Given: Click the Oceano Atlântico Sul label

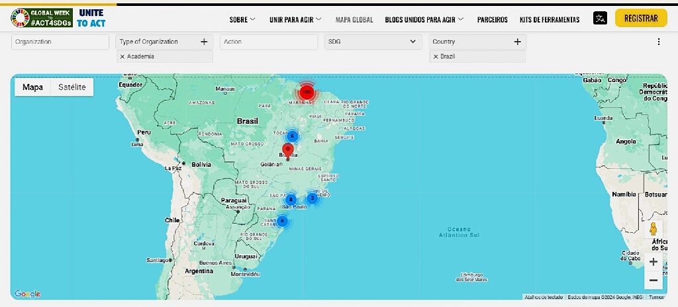Looking at the screenshot, I should coord(459,232).
